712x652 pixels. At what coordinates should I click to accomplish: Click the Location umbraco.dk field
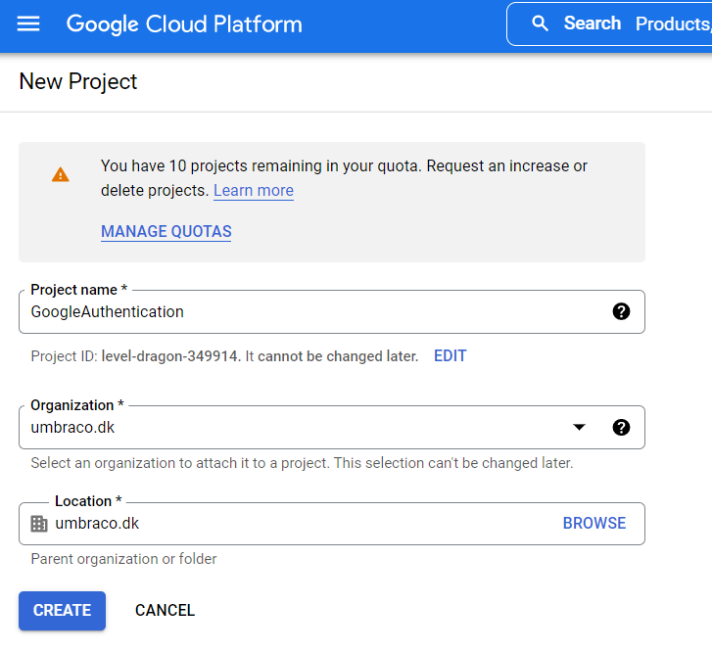pos(332,524)
